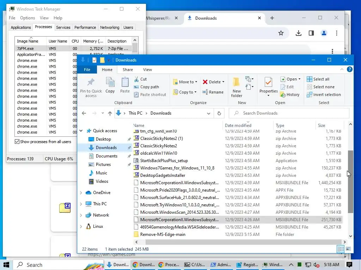
Task: Click Invert selection in ribbon
Action: pos(324,95)
